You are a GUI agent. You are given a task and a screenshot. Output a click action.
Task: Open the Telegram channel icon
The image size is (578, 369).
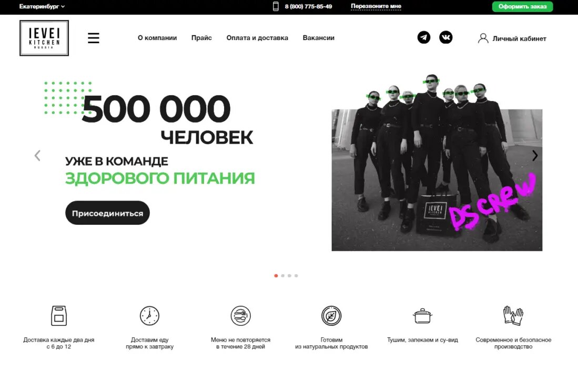tap(423, 38)
